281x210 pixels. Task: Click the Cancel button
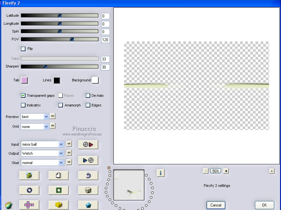pyautogui.click(x=216, y=205)
